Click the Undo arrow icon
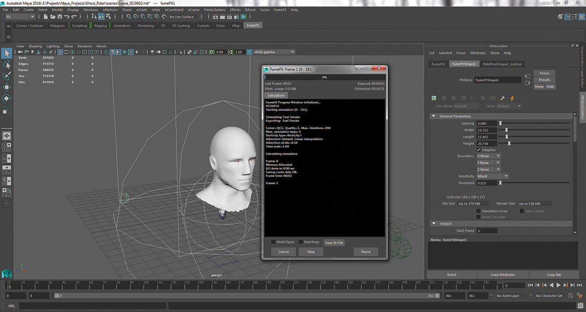 point(66,17)
